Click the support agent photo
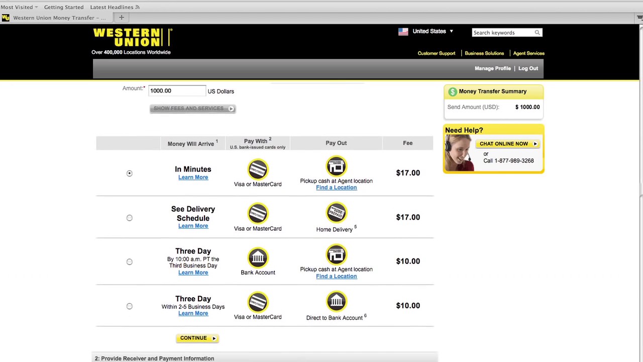The height and width of the screenshot is (362, 643). point(459,153)
